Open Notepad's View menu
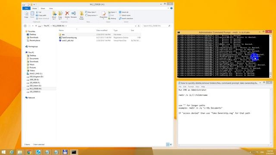 pyautogui.click(x=198, y=87)
